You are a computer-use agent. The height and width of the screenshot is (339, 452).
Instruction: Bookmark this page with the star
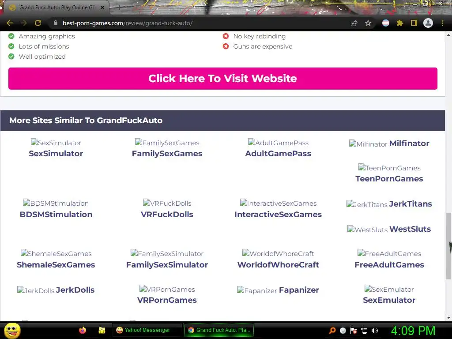click(x=368, y=23)
